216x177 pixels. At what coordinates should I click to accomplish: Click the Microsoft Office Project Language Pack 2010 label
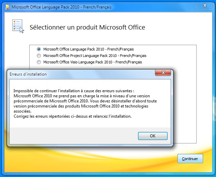click(x=95, y=56)
